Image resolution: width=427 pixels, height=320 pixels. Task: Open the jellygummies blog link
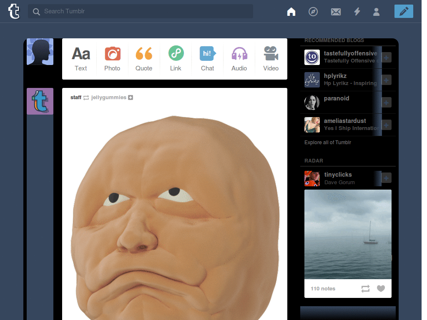coord(109,97)
